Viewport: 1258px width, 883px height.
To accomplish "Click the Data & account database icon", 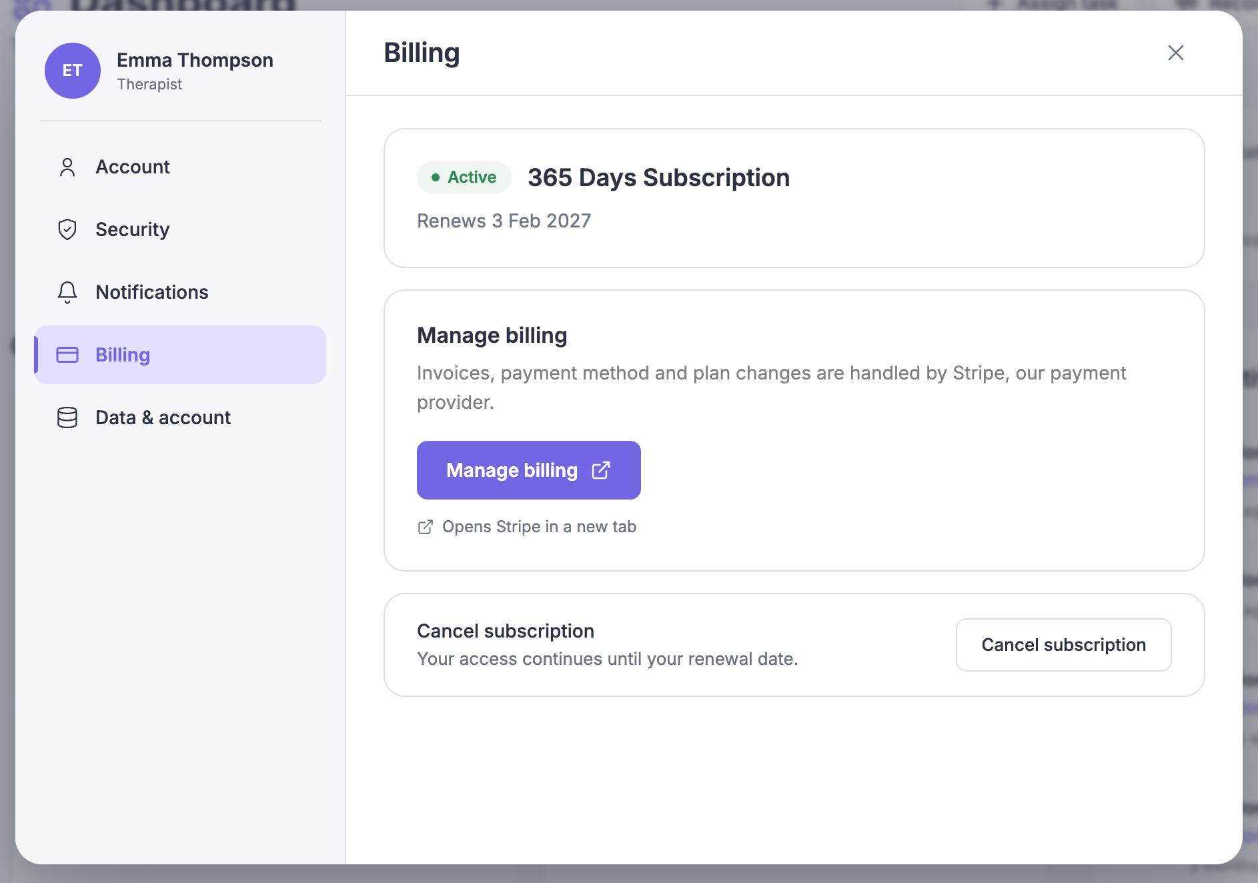I will pyautogui.click(x=67, y=417).
